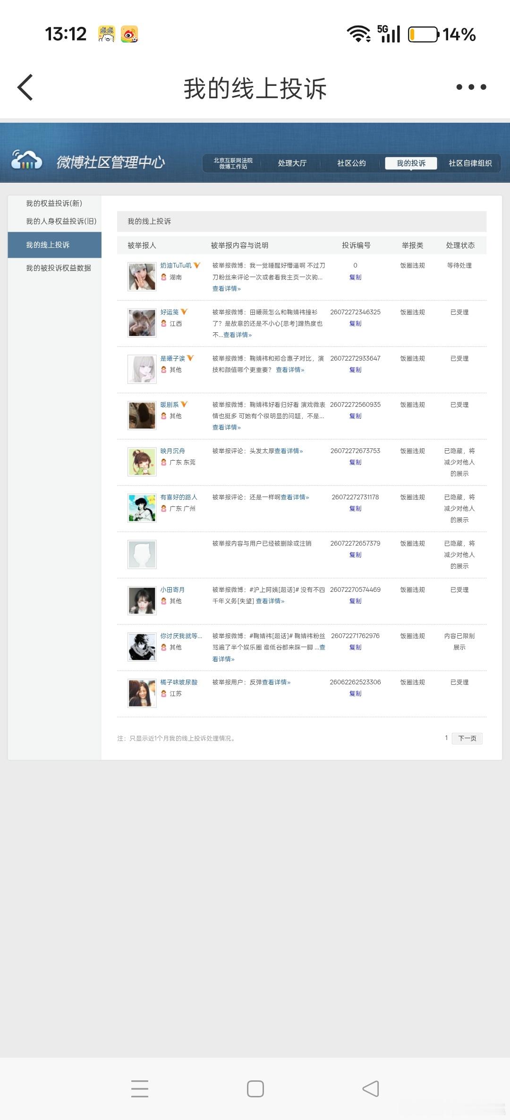Open avatar of 映月沉舟
The image size is (510, 1120).
point(142,462)
